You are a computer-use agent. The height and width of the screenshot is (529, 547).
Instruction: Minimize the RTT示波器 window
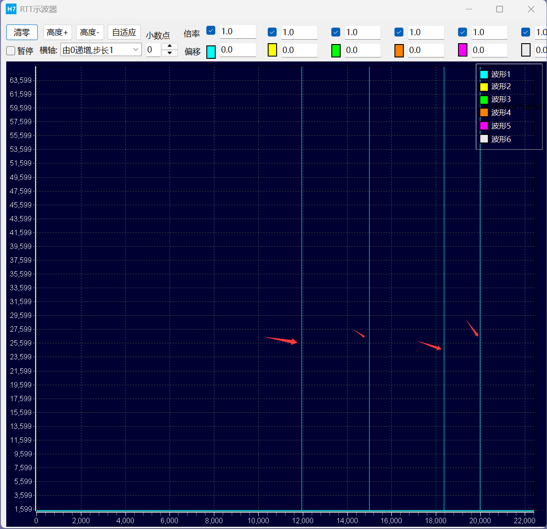(x=468, y=9)
